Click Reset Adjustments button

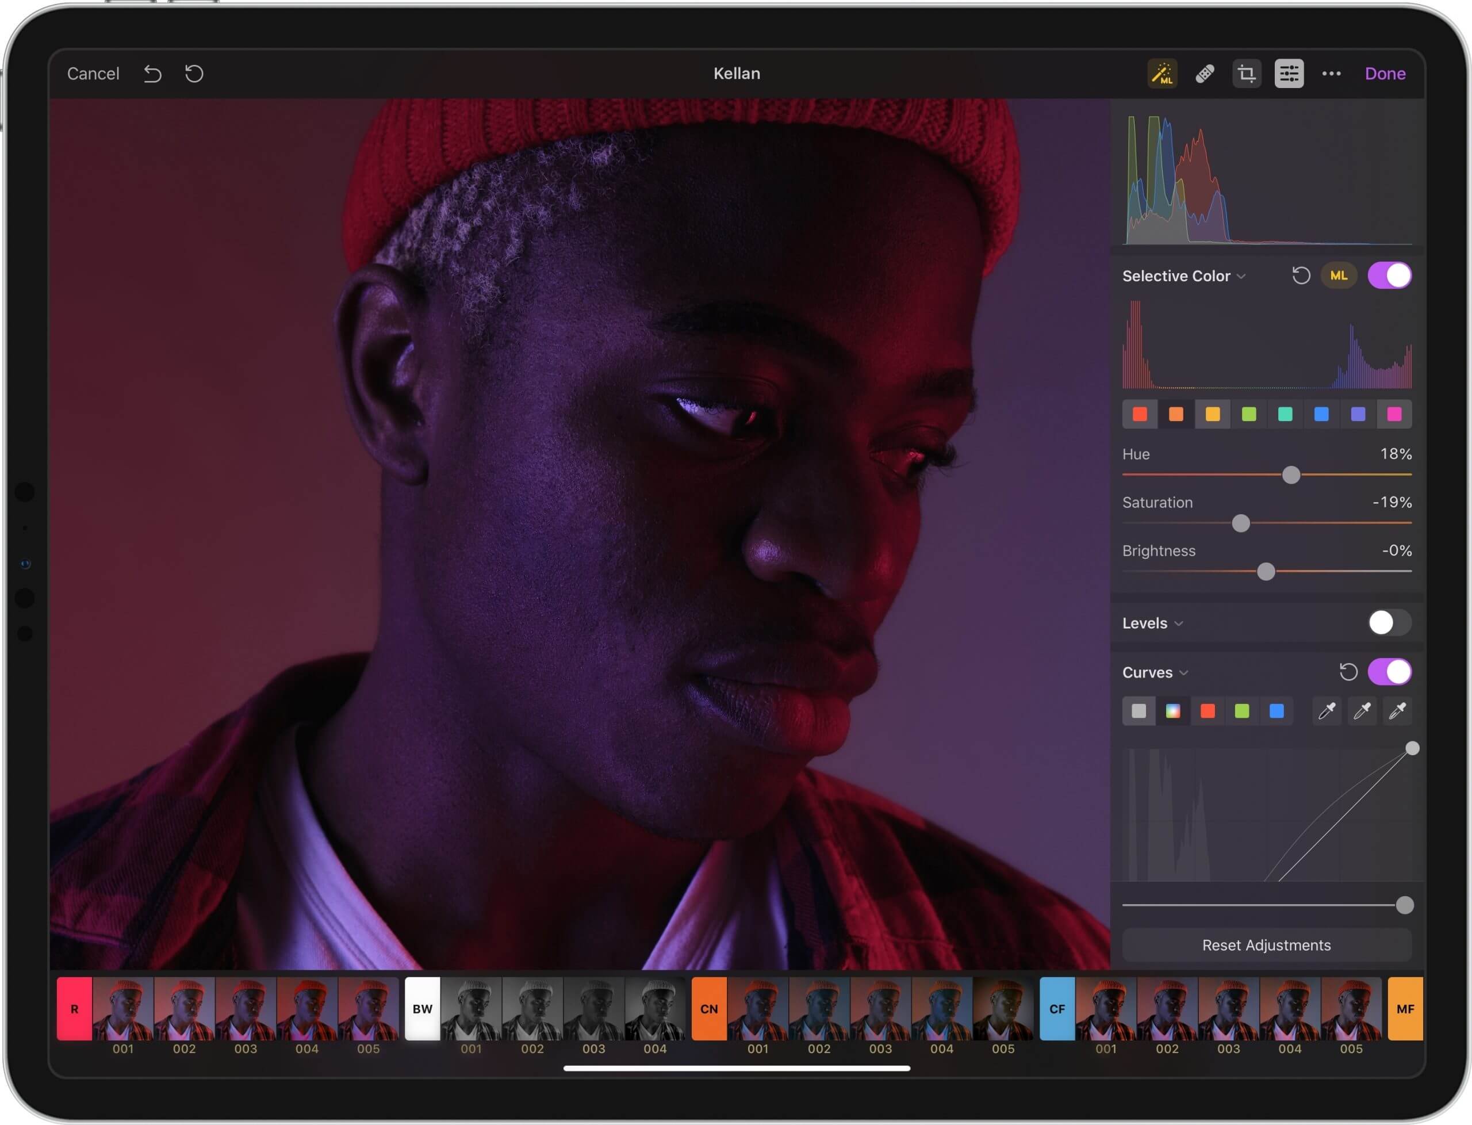pyautogui.click(x=1267, y=945)
